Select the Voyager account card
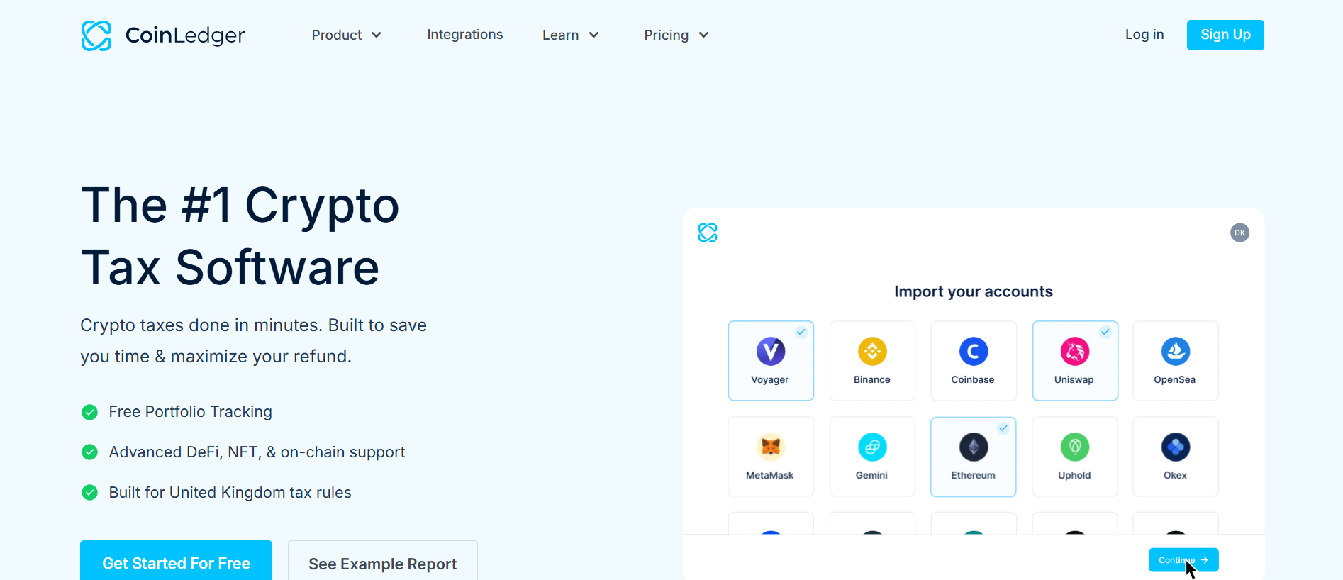Screen dimensions: 1343x580 [x=771, y=361]
